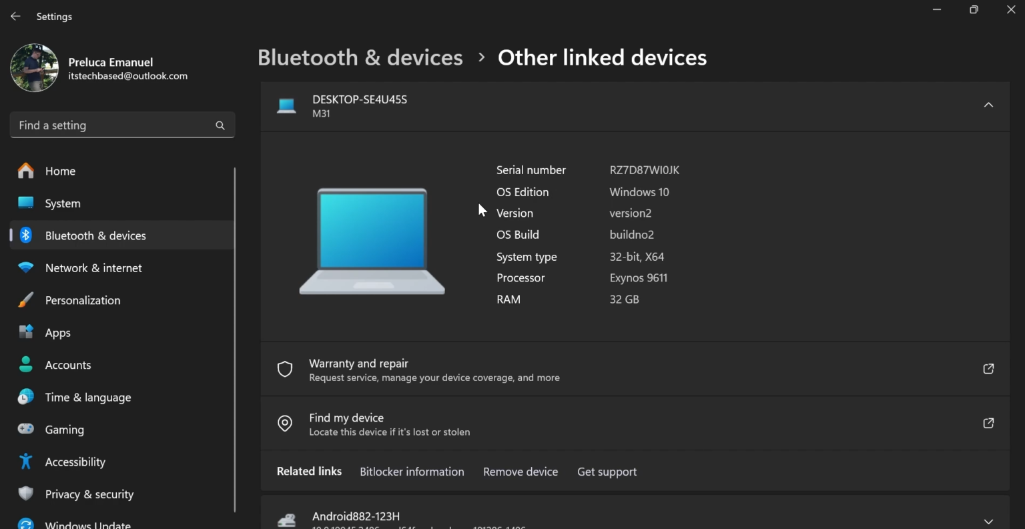Go back using the Settings back arrow
Viewport: 1025px width, 529px height.
pos(15,17)
